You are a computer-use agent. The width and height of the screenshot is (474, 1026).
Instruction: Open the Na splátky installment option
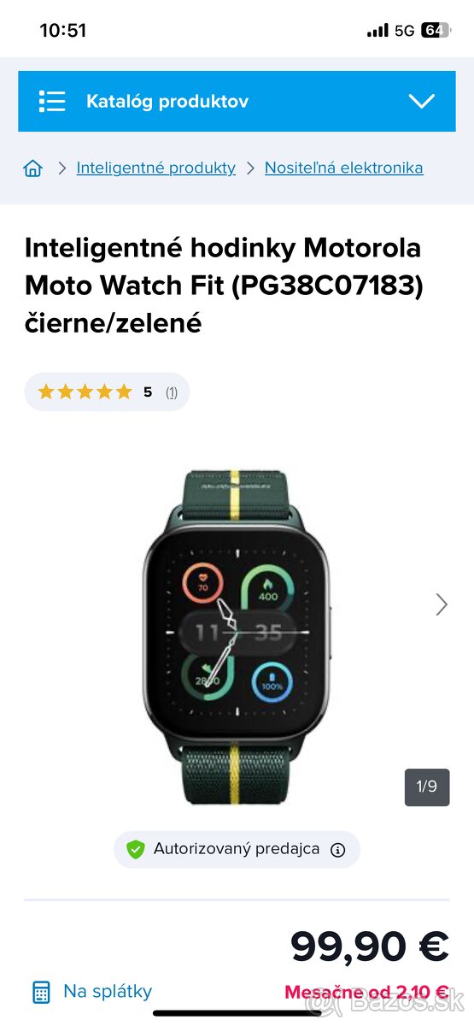pyautogui.click(x=108, y=991)
